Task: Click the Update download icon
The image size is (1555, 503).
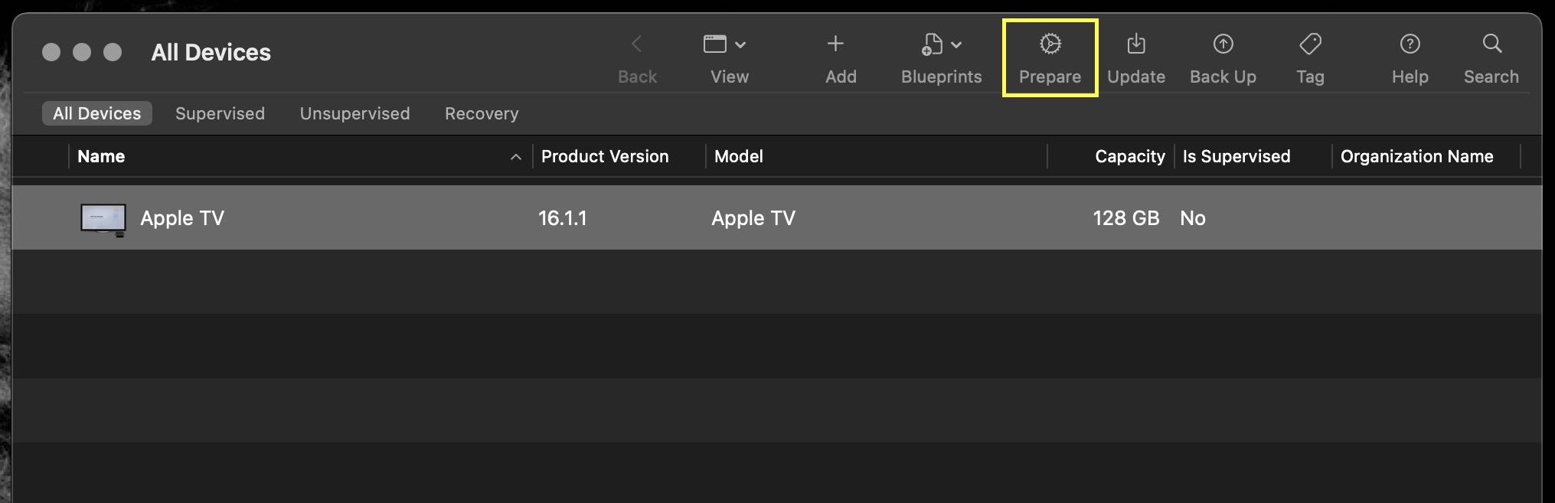Action: [x=1136, y=44]
